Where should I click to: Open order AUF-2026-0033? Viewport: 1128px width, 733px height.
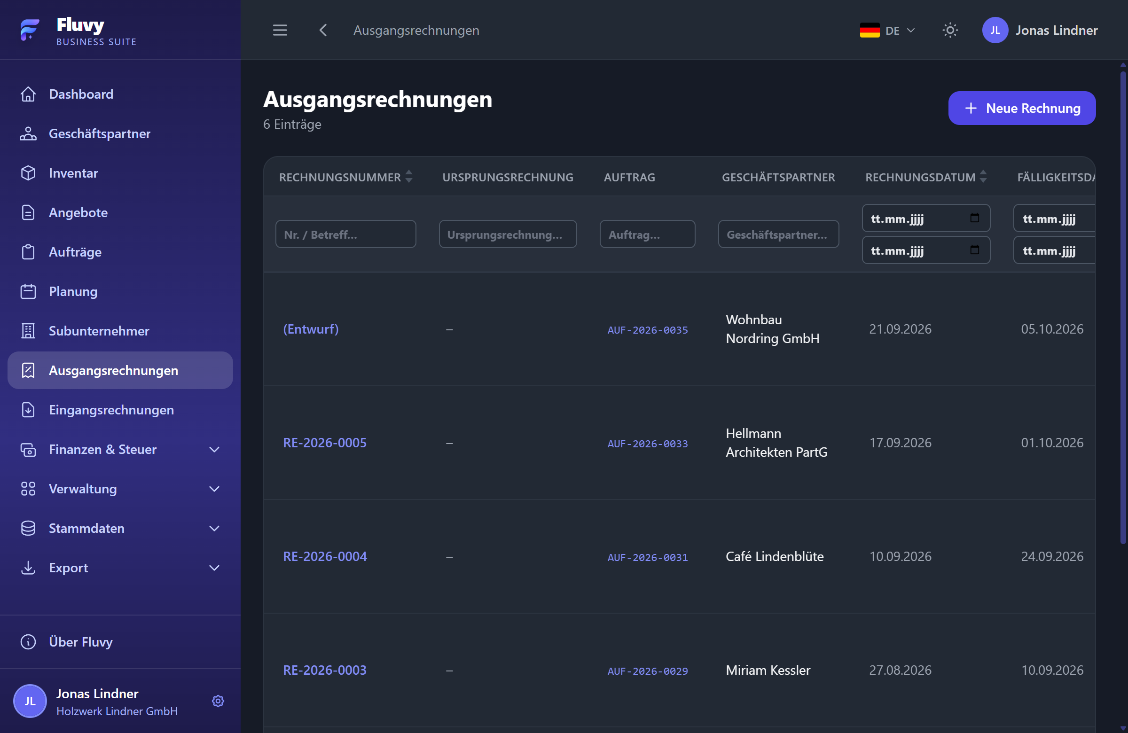[647, 444]
